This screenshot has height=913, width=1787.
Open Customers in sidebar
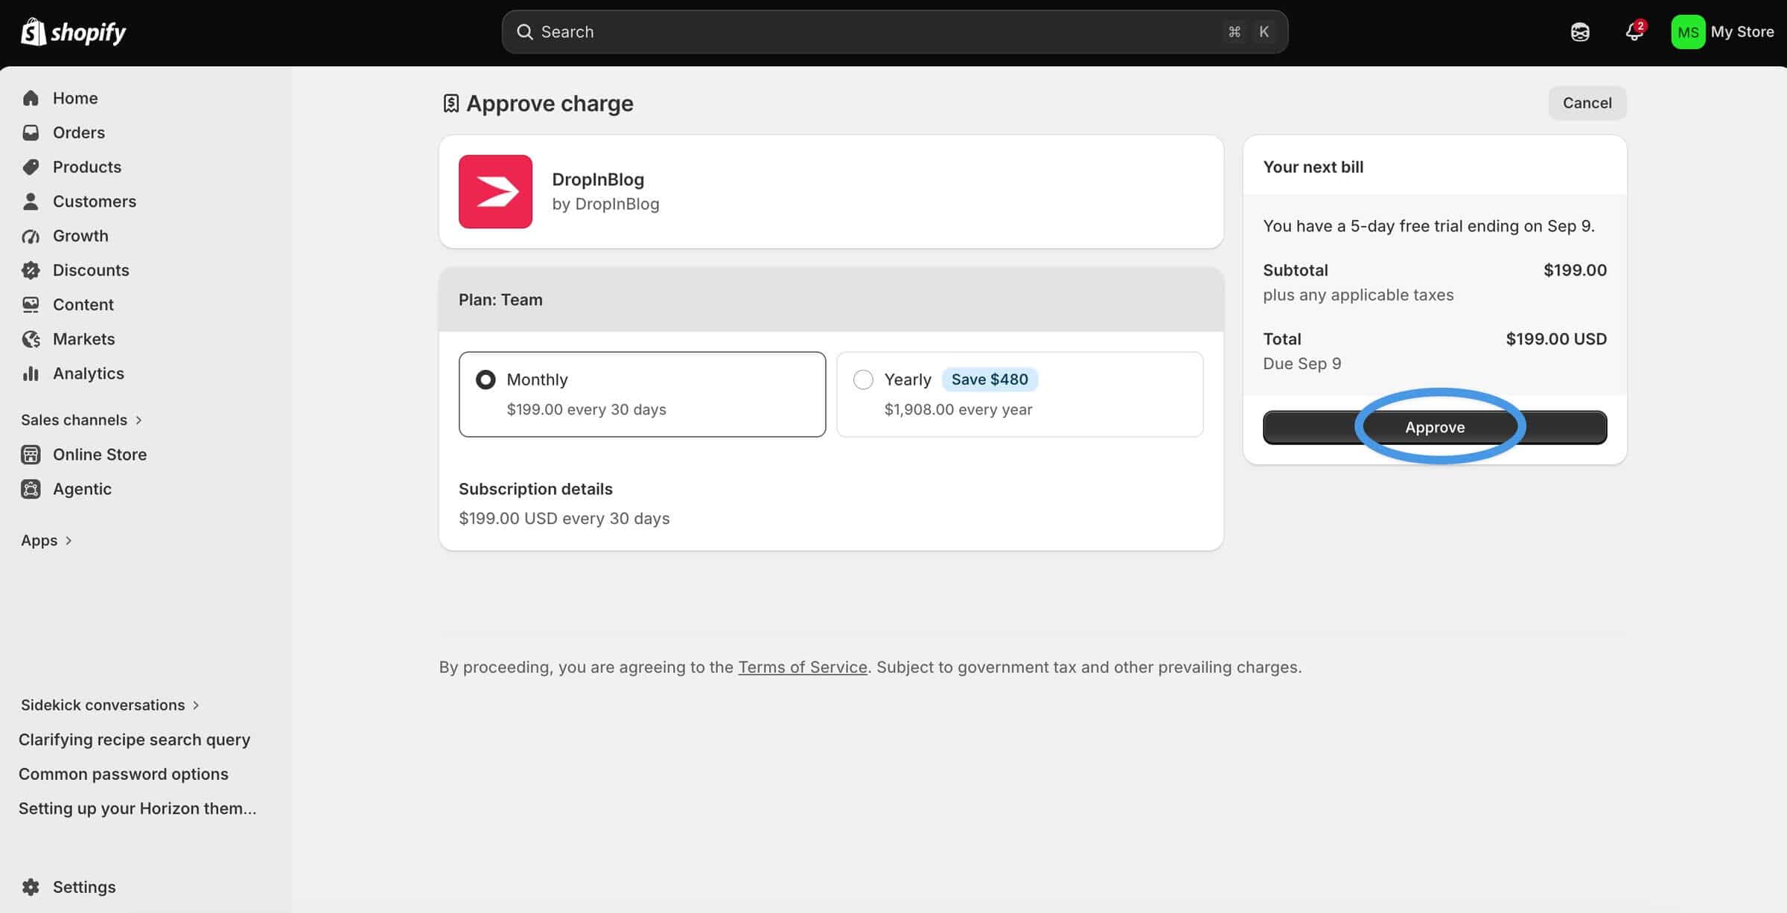pyautogui.click(x=95, y=202)
